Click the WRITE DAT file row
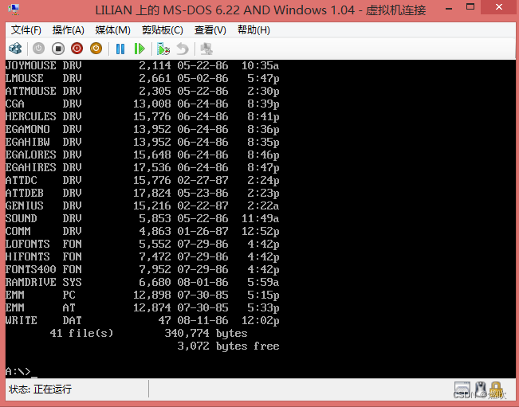 143,320
